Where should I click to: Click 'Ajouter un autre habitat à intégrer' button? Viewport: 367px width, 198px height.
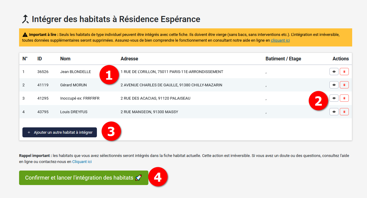pyautogui.click(x=60, y=132)
